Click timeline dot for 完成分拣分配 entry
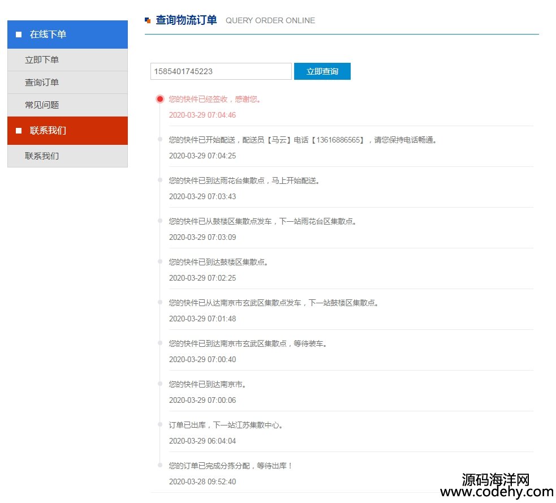The width and height of the screenshot is (556, 503). tap(160, 465)
